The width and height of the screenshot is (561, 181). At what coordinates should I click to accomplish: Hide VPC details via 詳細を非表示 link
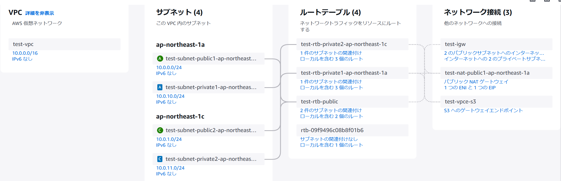[x=39, y=13]
